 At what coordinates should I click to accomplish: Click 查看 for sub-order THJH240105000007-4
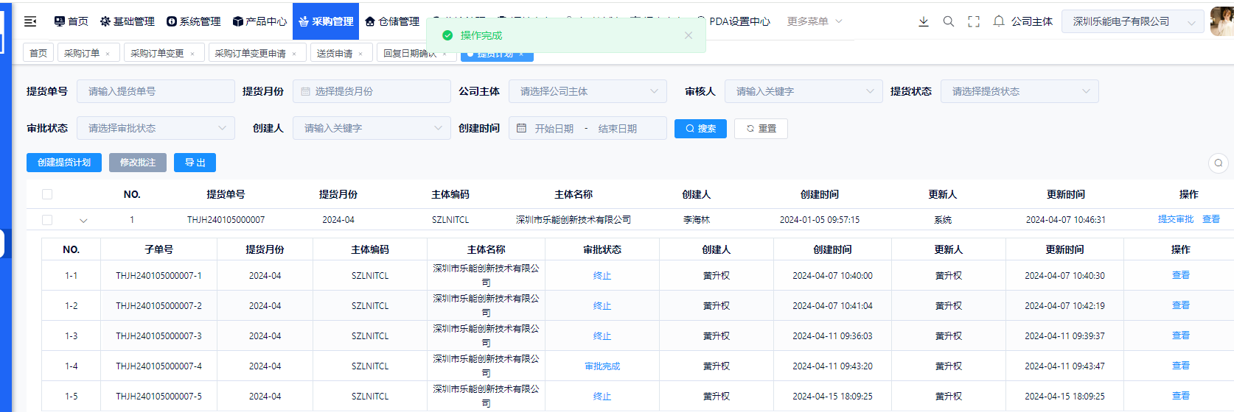pos(1181,366)
